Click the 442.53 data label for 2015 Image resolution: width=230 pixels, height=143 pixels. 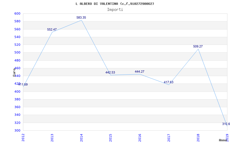pyautogui.click(x=110, y=73)
